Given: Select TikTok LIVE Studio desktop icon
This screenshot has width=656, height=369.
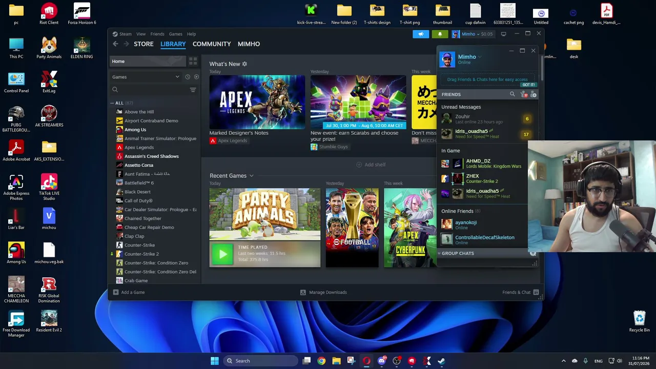Looking at the screenshot, I should coord(49,188).
